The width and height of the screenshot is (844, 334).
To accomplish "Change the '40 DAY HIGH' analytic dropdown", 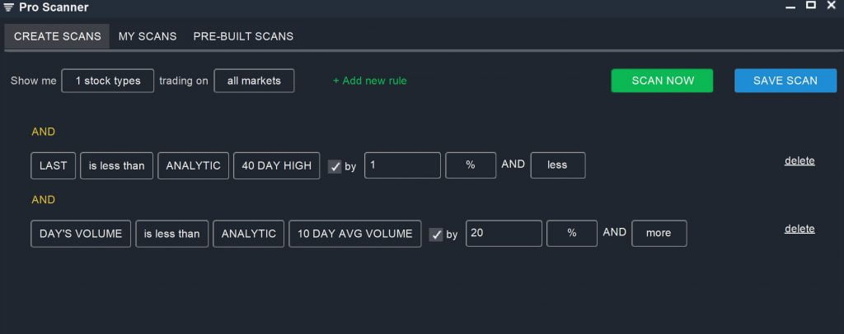I will coord(277,165).
